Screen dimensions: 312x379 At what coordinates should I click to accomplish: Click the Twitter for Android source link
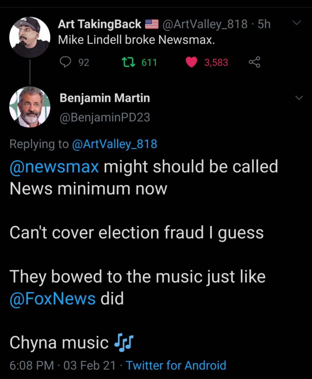(x=176, y=365)
